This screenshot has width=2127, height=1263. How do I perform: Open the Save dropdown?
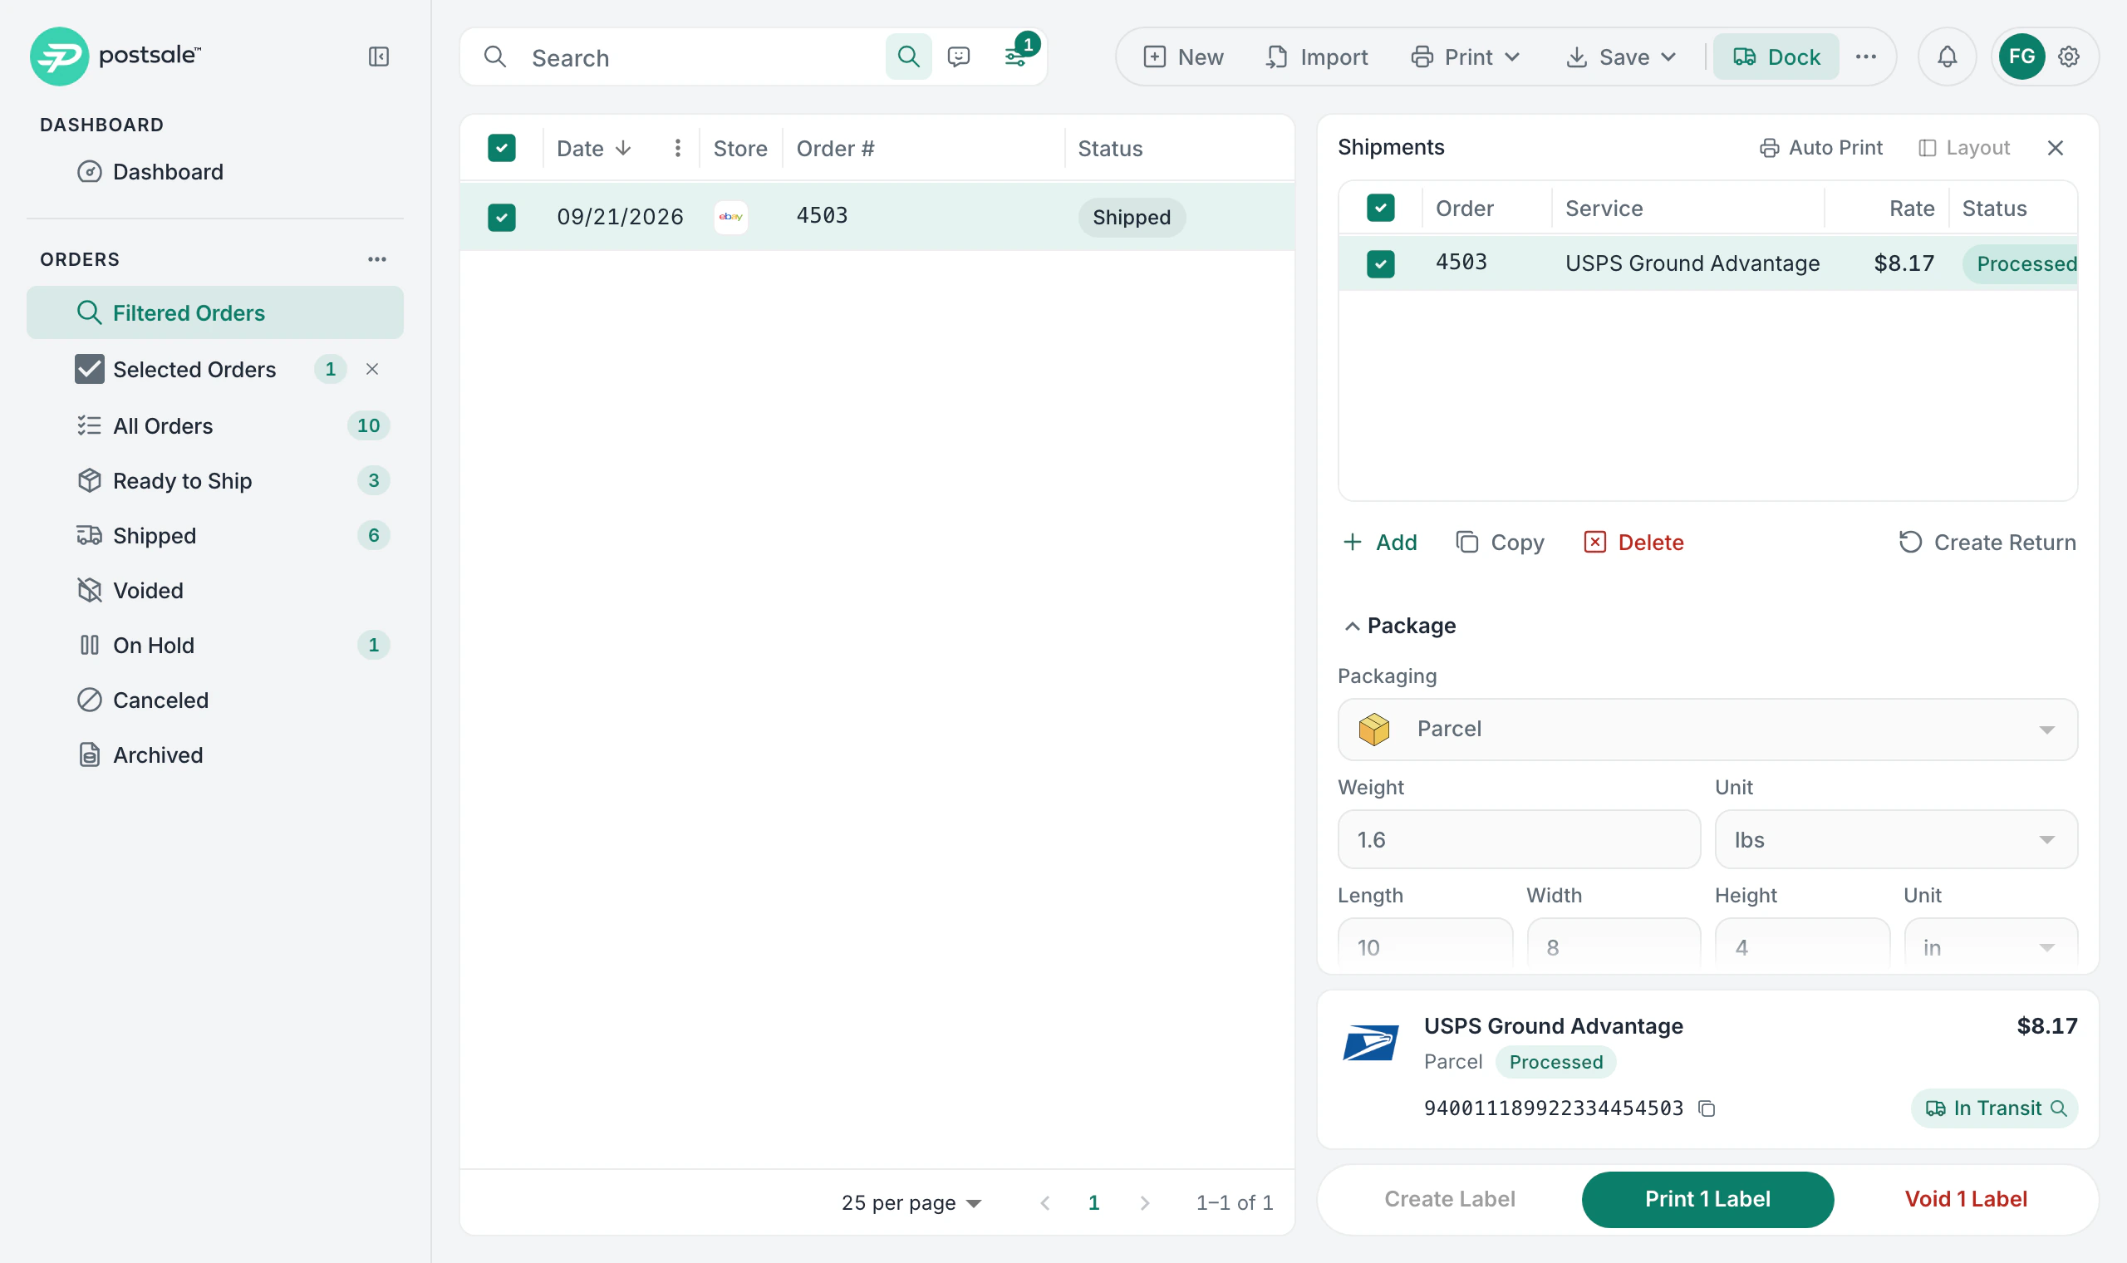tap(1621, 57)
